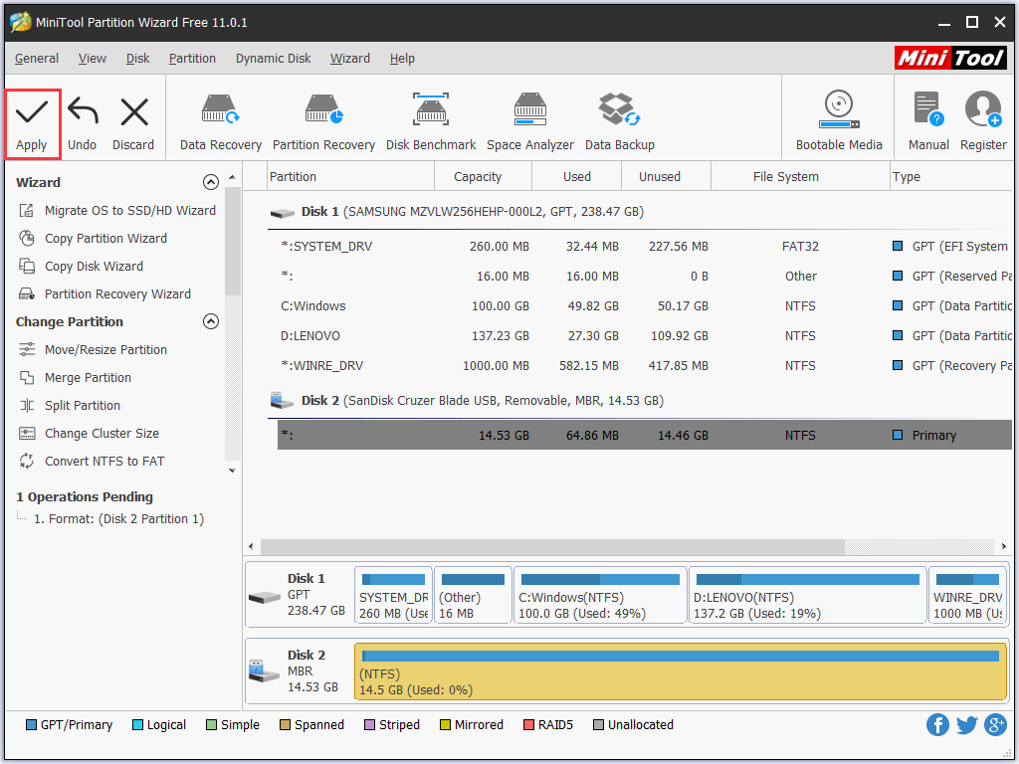Start Disk Benchmark
This screenshot has width=1019, height=764.
[431, 122]
